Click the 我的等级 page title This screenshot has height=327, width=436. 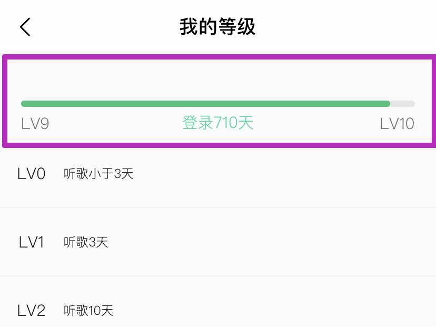(x=217, y=27)
